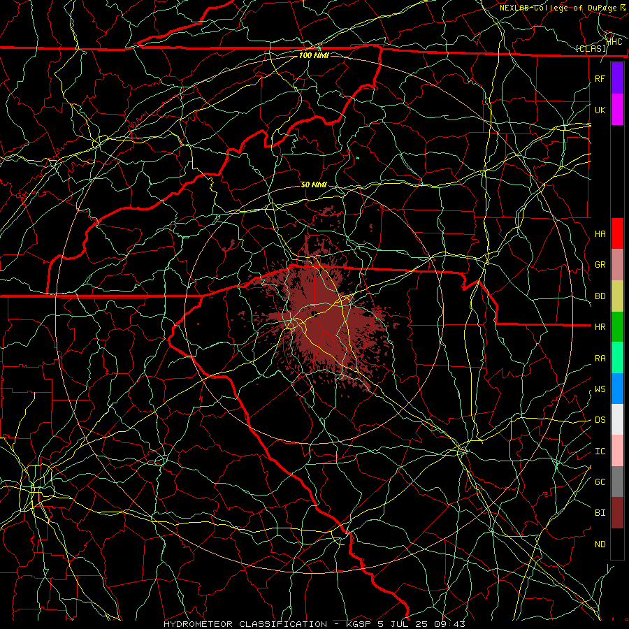Click the IC legend label
Viewport: 629px width, 629px height.
(600, 451)
